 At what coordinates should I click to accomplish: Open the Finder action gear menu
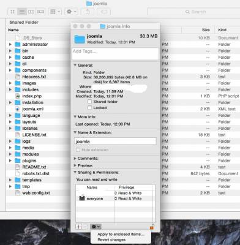click(x=71, y=12)
